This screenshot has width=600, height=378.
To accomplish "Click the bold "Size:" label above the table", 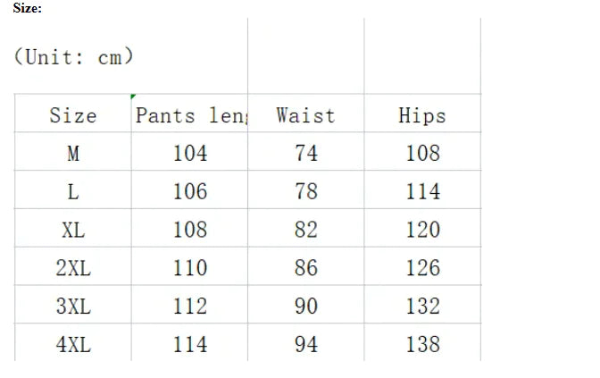I will (x=27, y=8).
